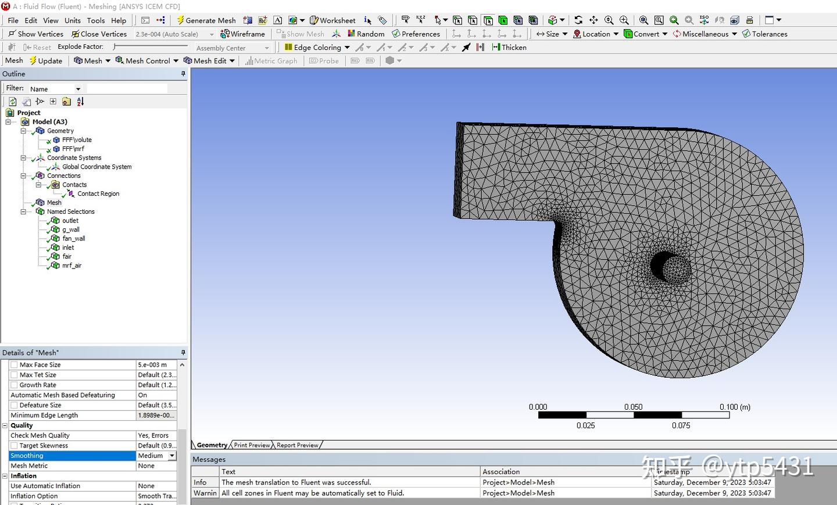Screen dimensions: 837x505
Task: Click the Generate Mesh lightning icon
Action: tap(181, 20)
